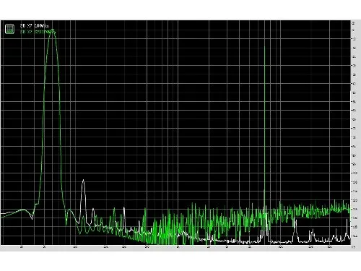Click the white peak right of the 100 gridline
This screenshot has height=271, width=361.
(83, 180)
